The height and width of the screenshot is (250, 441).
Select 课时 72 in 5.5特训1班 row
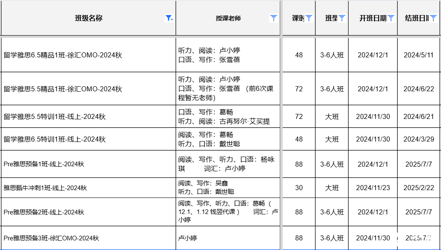click(299, 116)
